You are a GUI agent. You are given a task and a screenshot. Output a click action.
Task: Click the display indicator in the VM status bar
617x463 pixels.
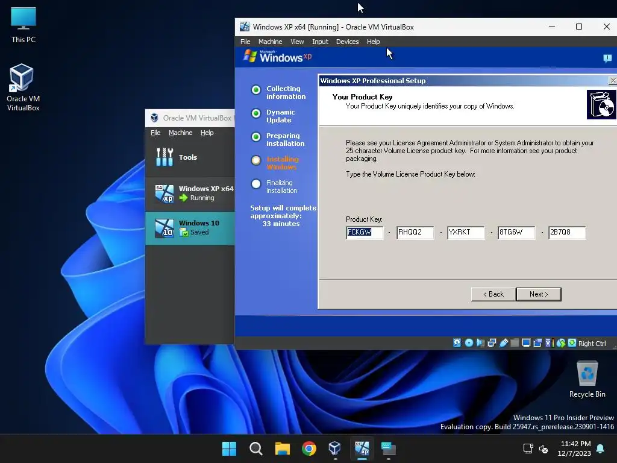[526, 343]
